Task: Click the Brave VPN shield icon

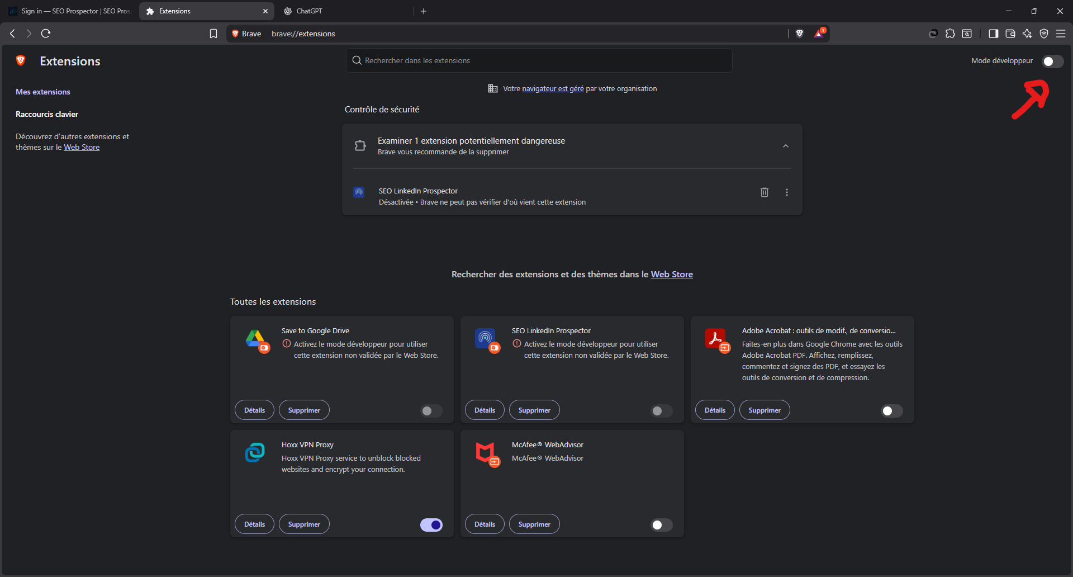Action: pos(1044,34)
